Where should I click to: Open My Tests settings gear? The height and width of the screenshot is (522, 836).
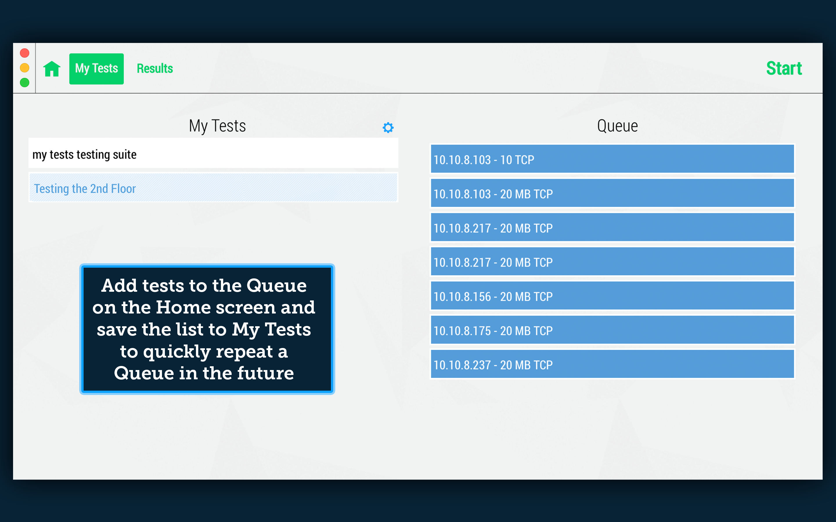point(388,127)
